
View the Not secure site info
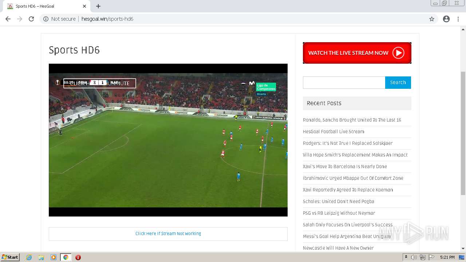pyautogui.click(x=59, y=19)
